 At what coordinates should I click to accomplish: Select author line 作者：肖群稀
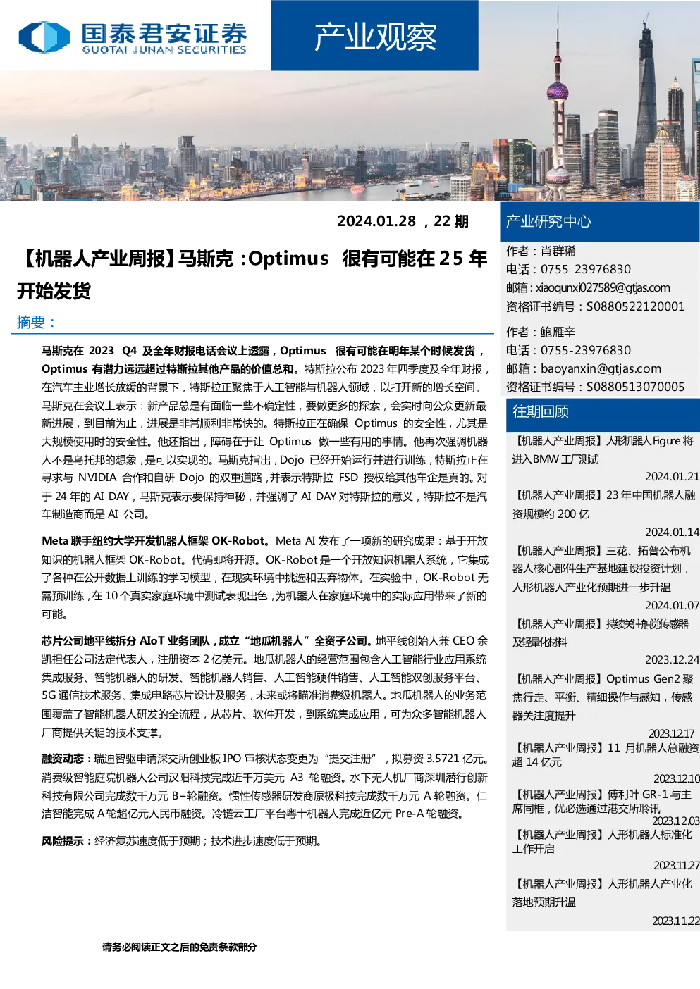[541, 251]
